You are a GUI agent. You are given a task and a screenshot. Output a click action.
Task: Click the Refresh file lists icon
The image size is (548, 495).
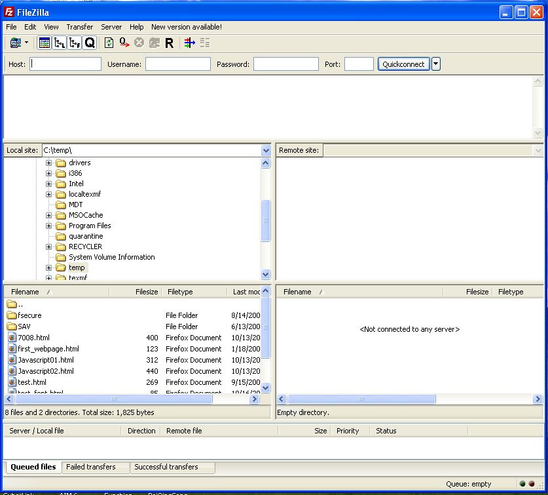[109, 43]
